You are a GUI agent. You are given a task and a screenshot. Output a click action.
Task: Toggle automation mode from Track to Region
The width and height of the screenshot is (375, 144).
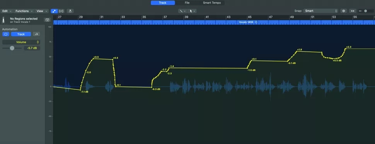tap(21, 34)
